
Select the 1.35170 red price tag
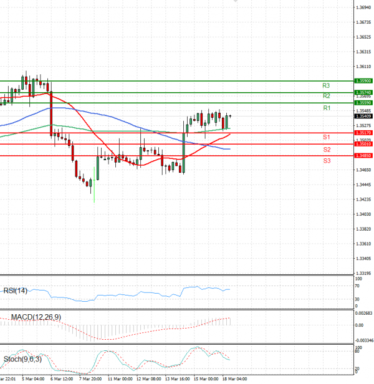tap(363, 133)
